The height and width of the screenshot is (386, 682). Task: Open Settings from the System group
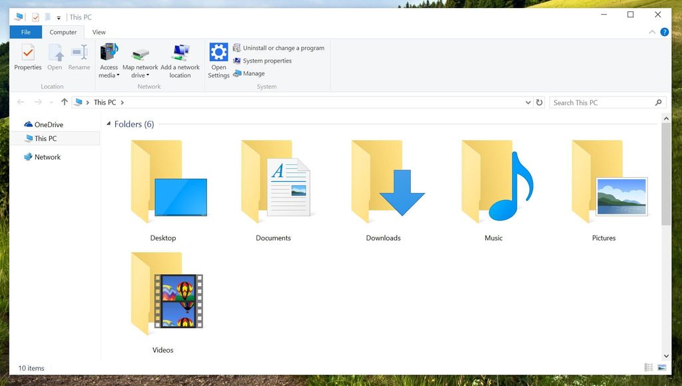218,60
